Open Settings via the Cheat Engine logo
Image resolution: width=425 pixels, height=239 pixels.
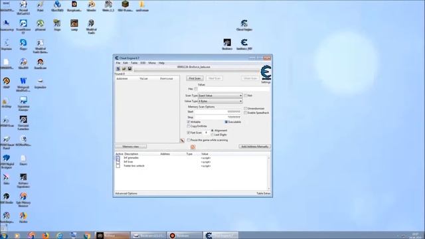click(266, 74)
